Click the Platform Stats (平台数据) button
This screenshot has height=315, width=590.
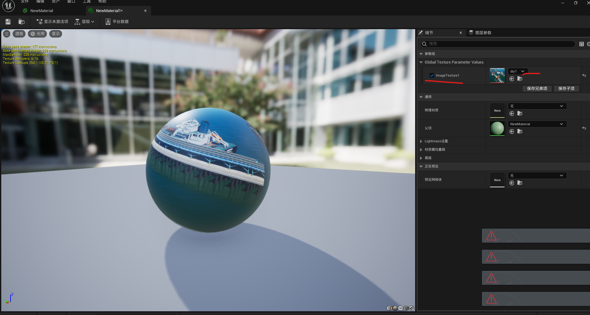click(117, 22)
